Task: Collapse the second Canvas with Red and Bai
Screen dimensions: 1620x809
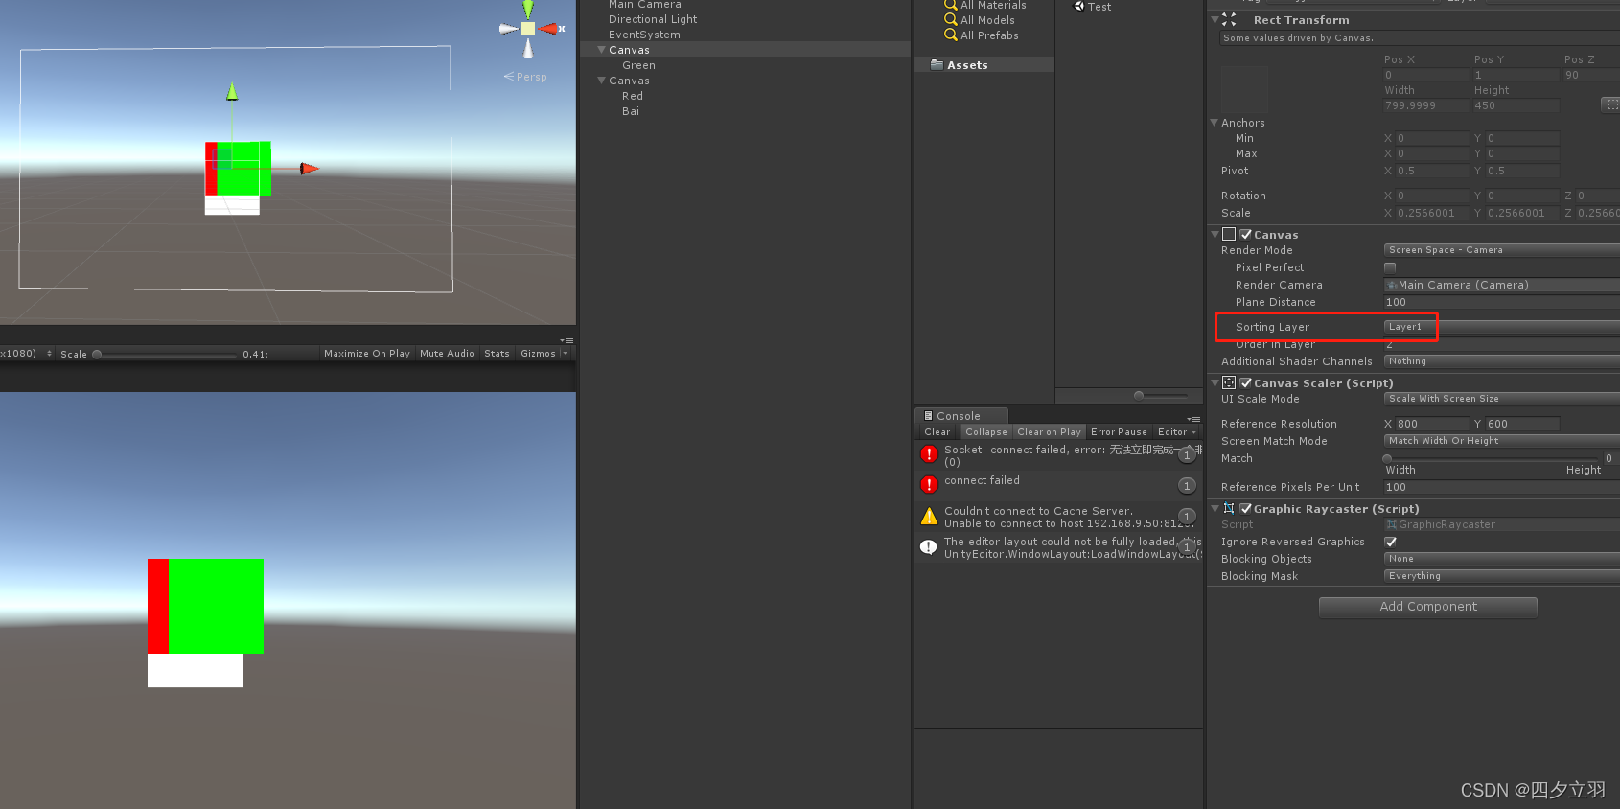Action: (x=601, y=81)
